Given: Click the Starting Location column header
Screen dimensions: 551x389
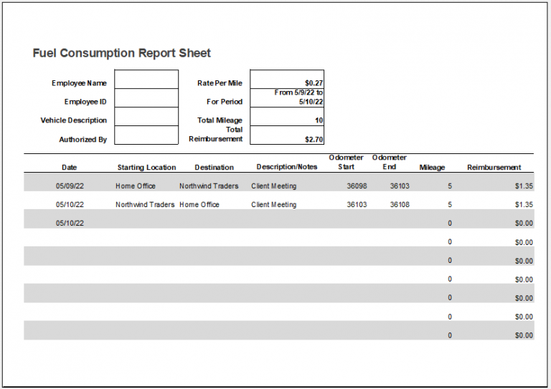Looking at the screenshot, I should 146,168.
